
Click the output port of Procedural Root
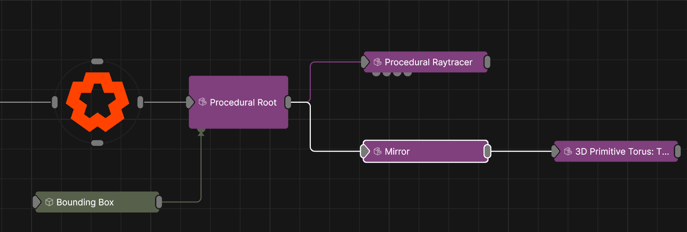tap(288, 102)
